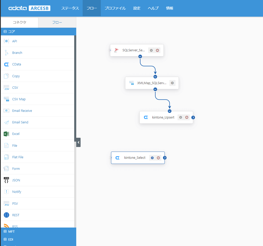
Task: Click input port atop kintone_Upsert node
Action: pyautogui.click(x=170, y=111)
